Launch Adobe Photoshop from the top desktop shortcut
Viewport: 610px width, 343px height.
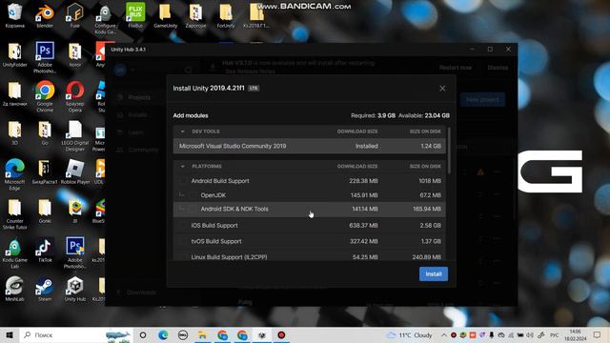[x=45, y=57]
